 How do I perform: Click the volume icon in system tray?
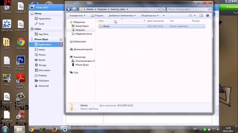pos(218,130)
